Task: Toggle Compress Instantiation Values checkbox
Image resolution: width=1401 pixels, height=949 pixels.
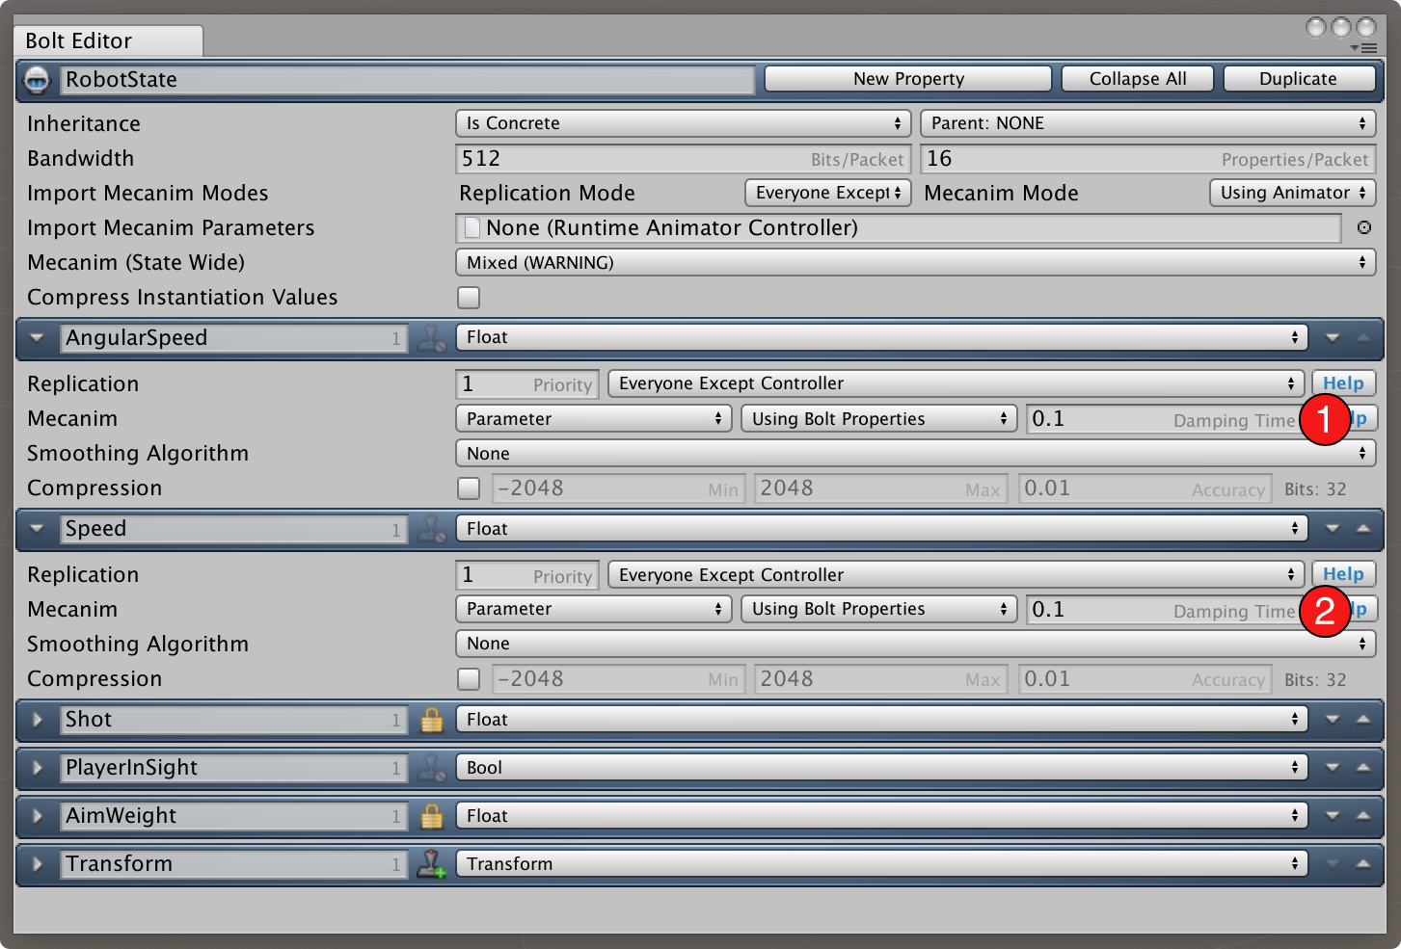Action: [469, 298]
